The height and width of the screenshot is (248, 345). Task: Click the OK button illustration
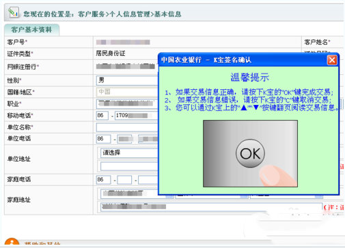pyautogui.click(x=250, y=153)
